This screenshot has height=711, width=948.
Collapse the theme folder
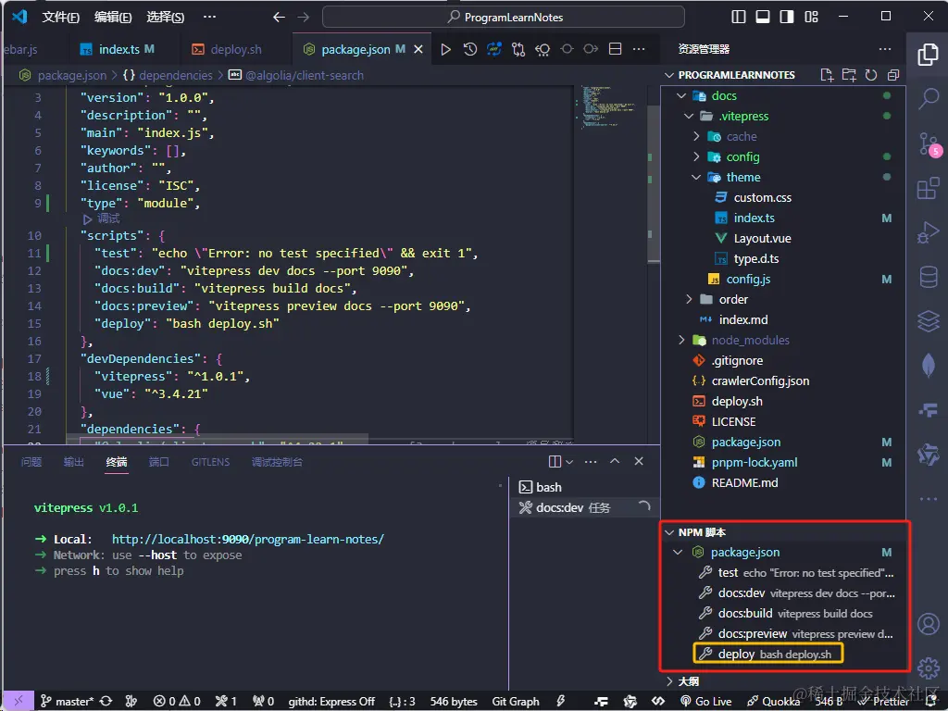tap(696, 177)
